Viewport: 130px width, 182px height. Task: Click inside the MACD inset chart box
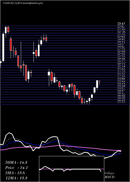point(71,169)
